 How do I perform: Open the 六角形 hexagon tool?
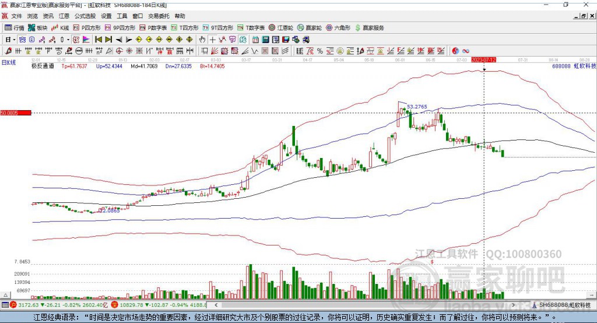tap(338, 28)
